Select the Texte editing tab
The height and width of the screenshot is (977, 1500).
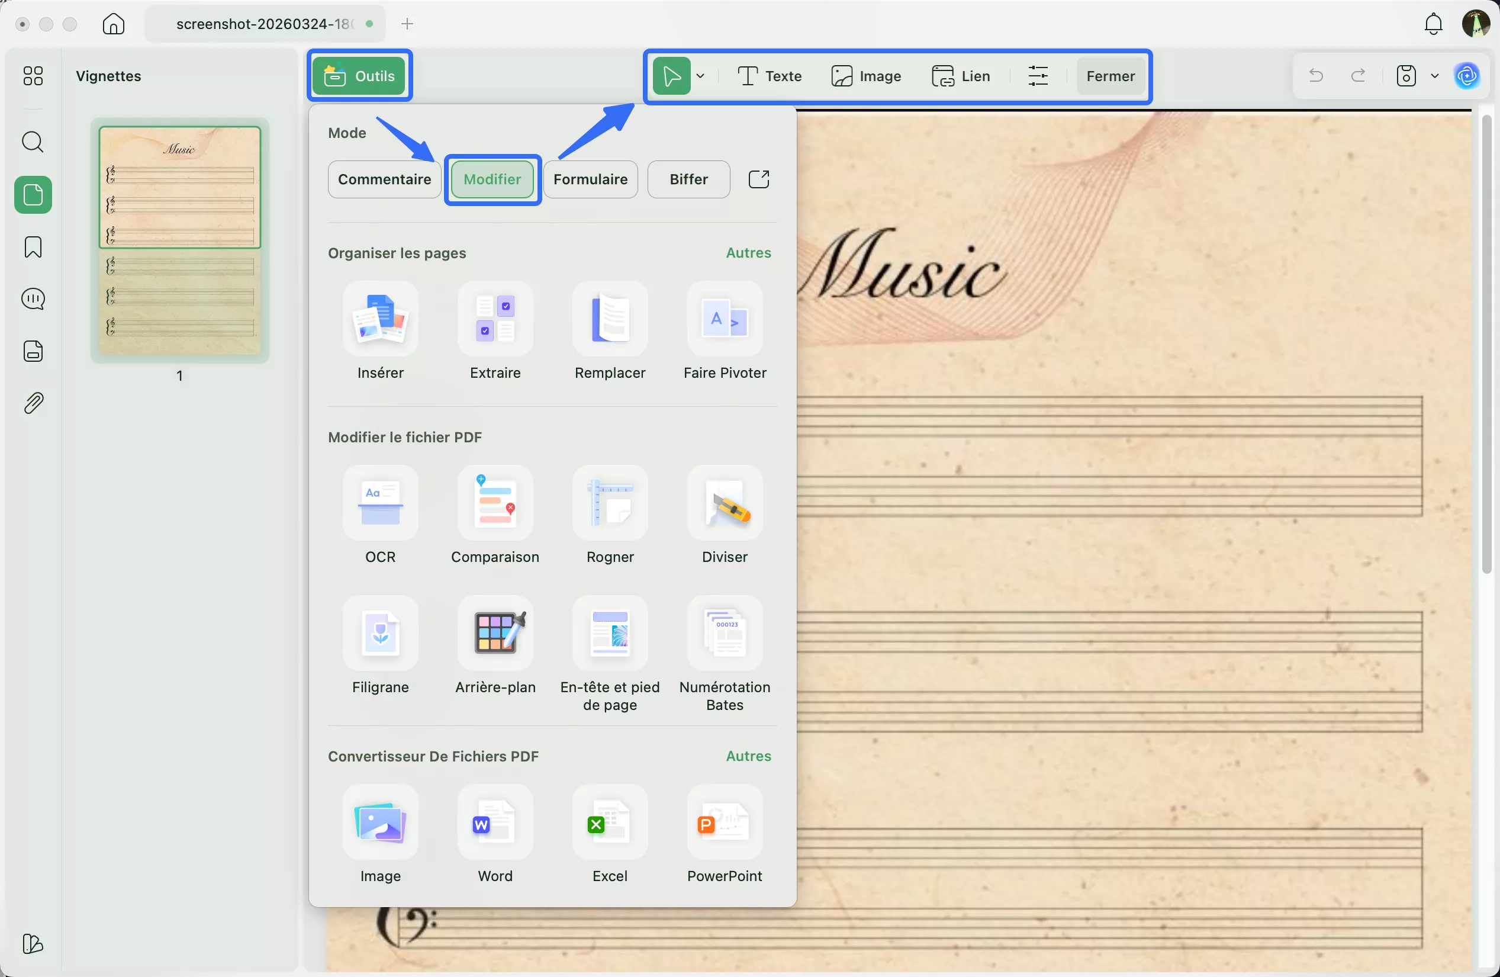[x=770, y=76]
